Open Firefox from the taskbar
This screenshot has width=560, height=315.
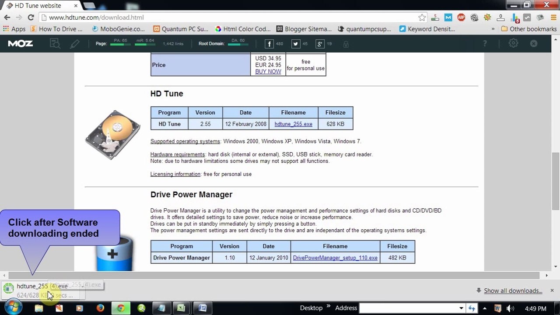tap(100, 308)
